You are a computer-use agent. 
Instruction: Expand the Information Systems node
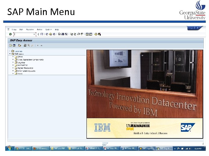click(x=13, y=71)
